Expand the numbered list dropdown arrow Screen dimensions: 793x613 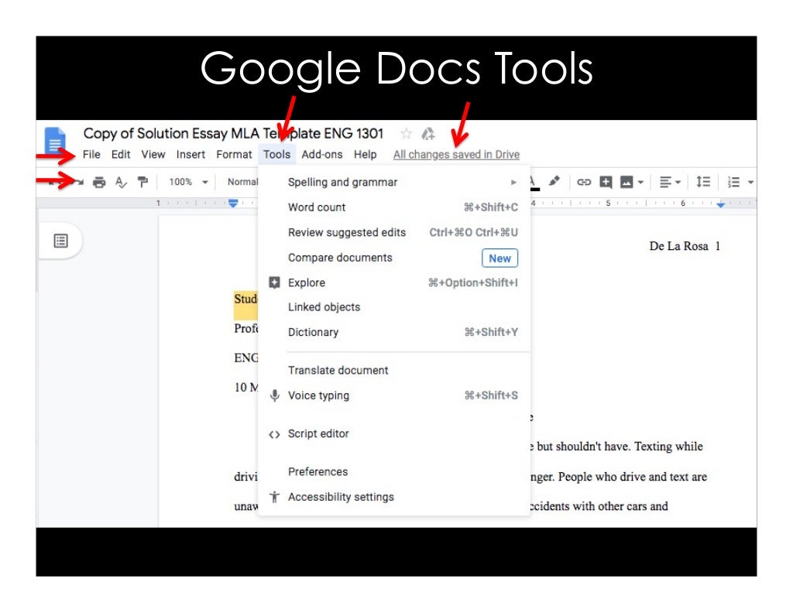750,182
